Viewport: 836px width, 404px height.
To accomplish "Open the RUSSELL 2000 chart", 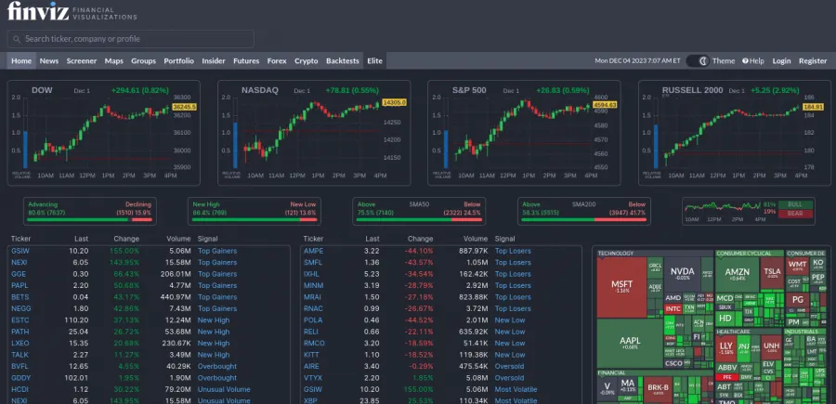I will (734, 133).
